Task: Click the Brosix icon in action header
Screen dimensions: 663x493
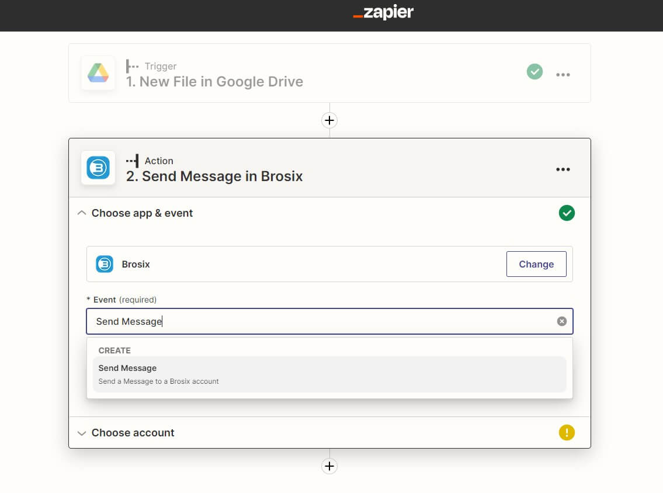Action: (98, 168)
